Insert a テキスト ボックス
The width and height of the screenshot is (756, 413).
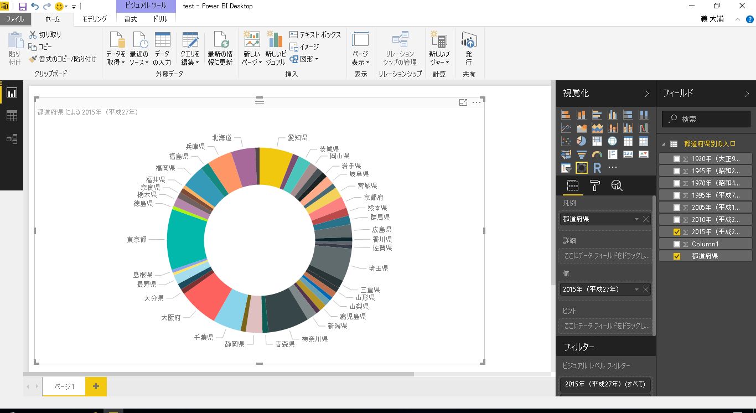(x=315, y=34)
